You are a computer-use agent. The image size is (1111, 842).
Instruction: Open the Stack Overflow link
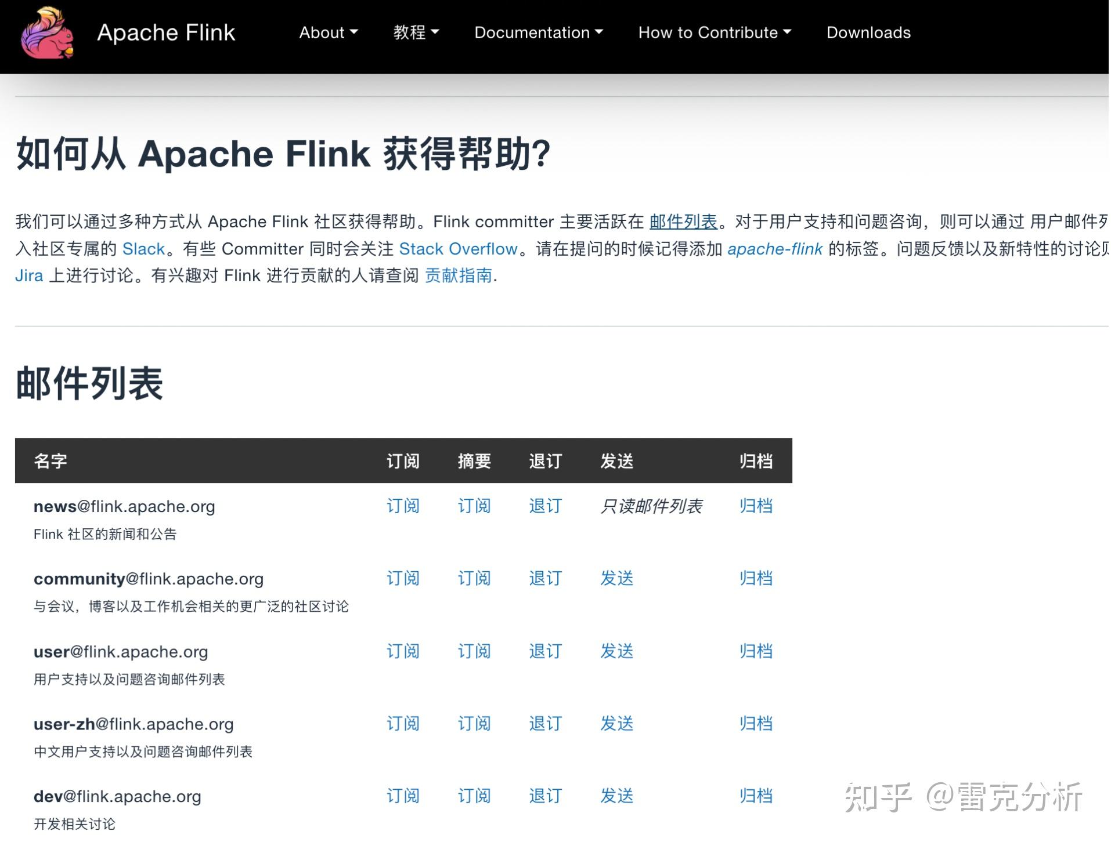[x=458, y=249]
